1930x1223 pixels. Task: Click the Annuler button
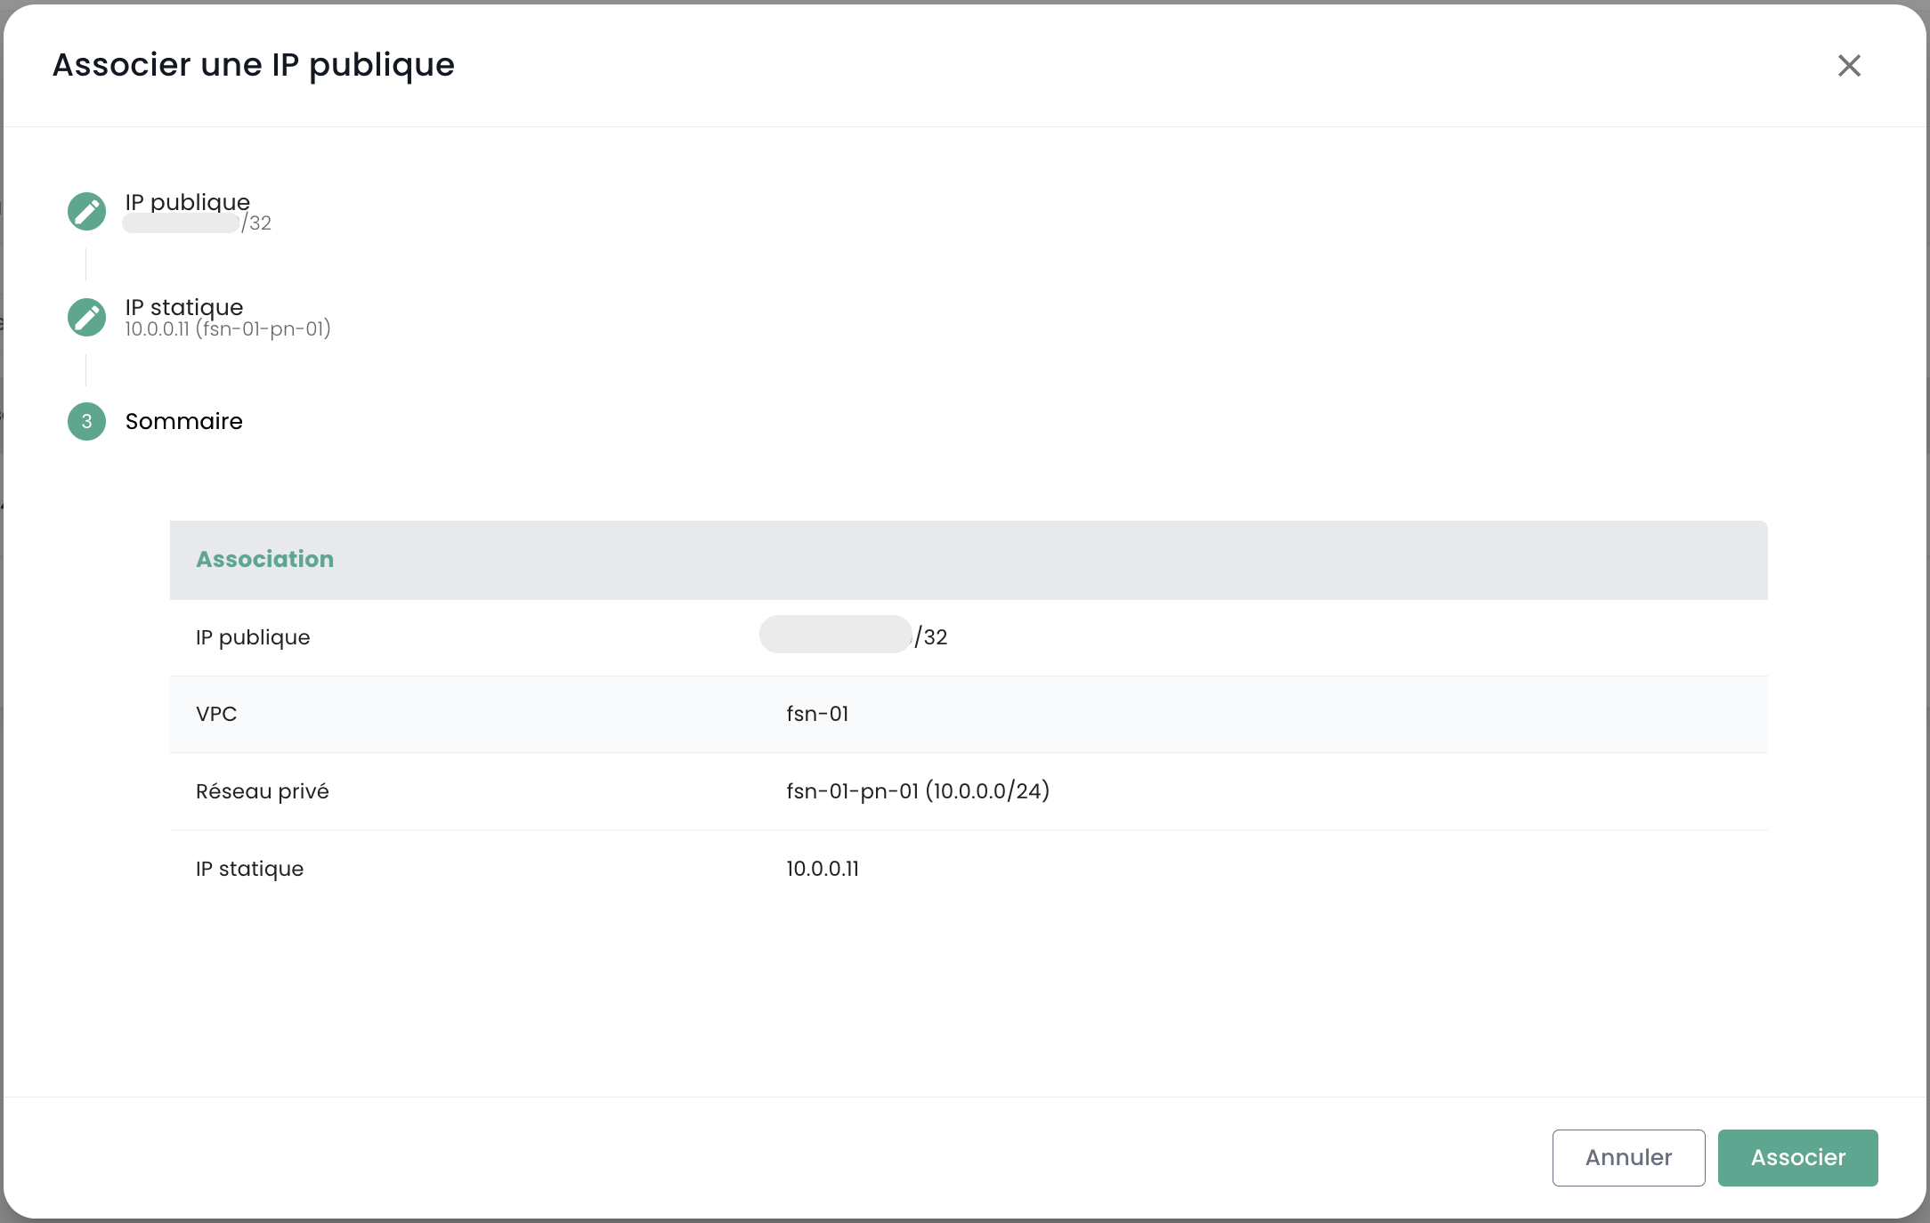[x=1628, y=1157]
